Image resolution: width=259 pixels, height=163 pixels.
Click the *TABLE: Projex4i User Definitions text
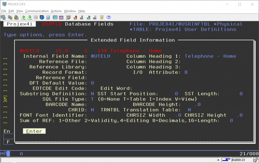click(183, 29)
